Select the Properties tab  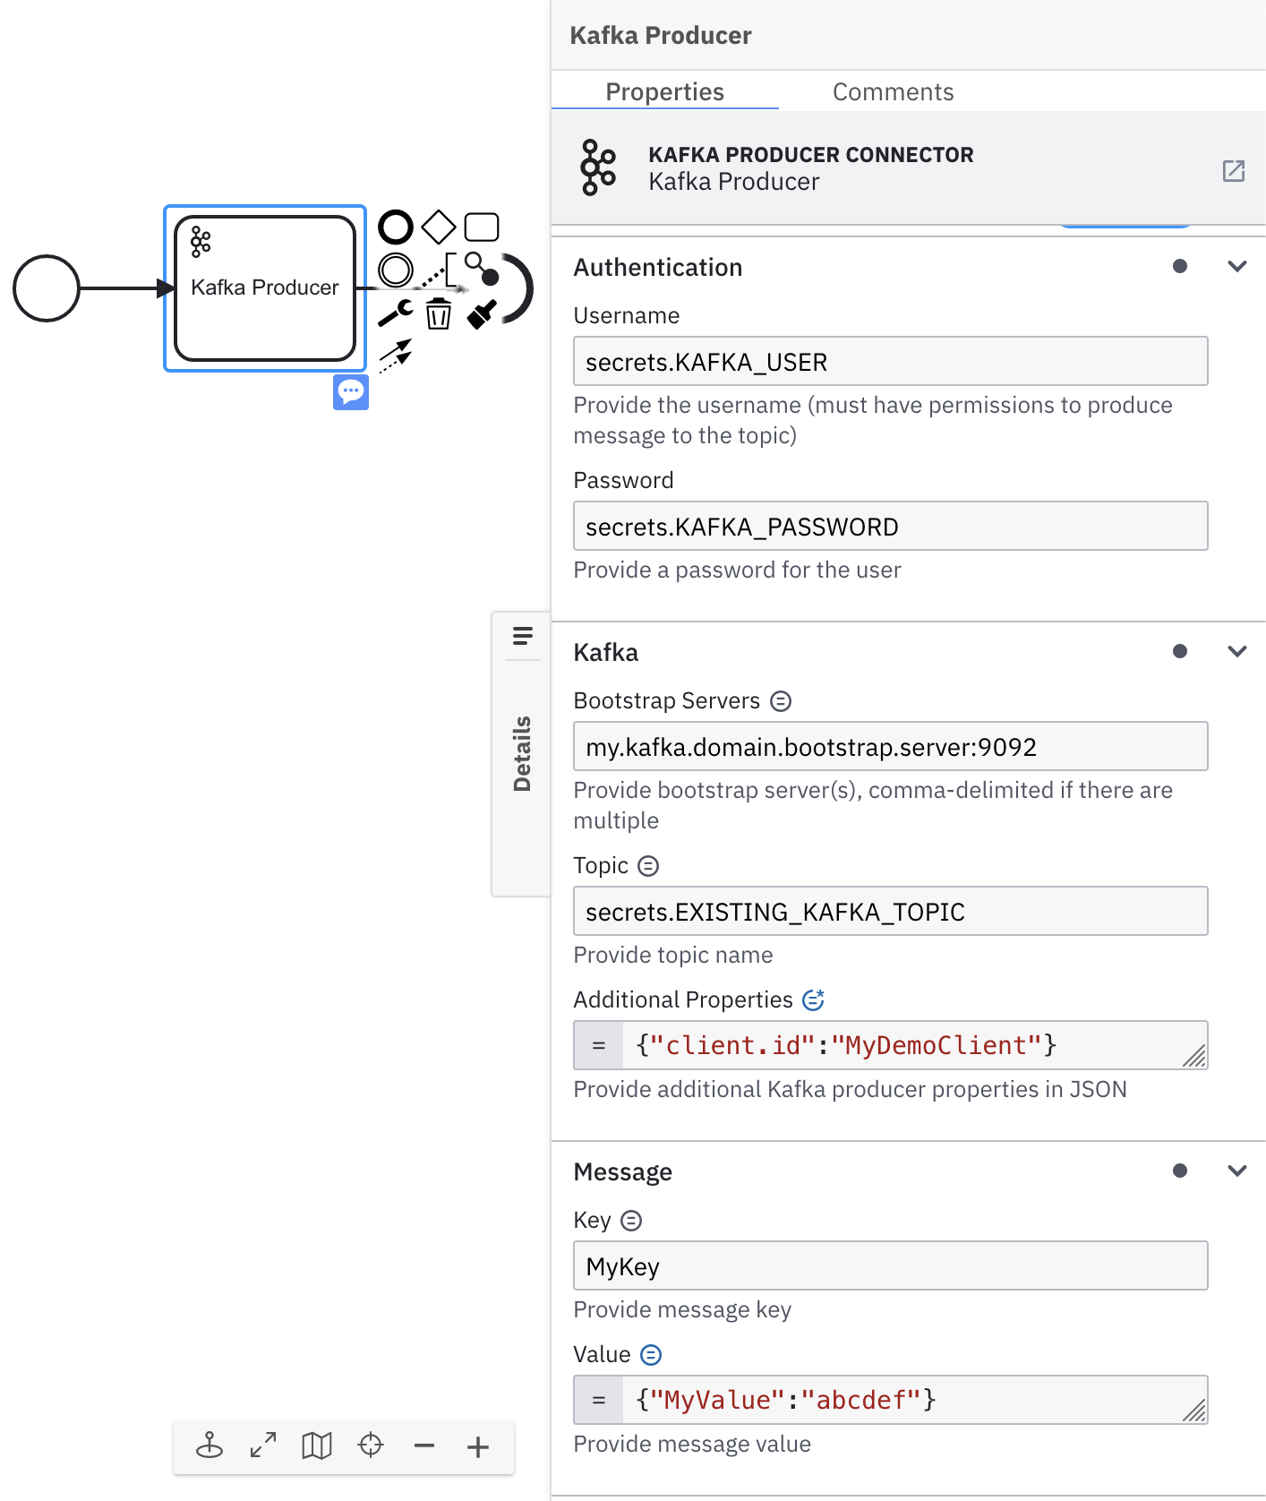point(664,91)
